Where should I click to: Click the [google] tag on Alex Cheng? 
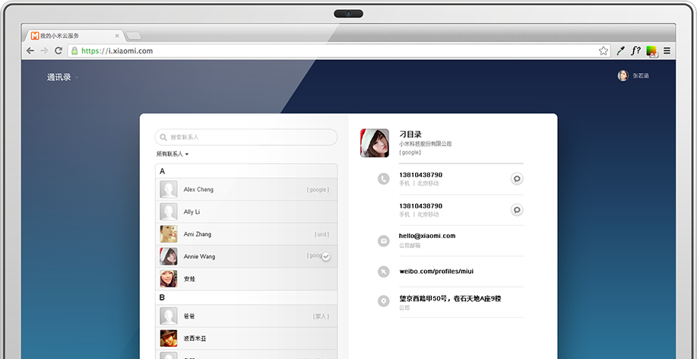[x=318, y=189]
